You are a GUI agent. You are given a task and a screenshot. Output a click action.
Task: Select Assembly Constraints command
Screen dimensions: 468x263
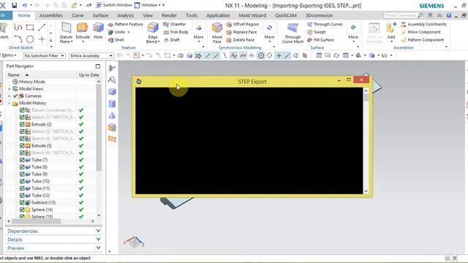click(x=423, y=24)
